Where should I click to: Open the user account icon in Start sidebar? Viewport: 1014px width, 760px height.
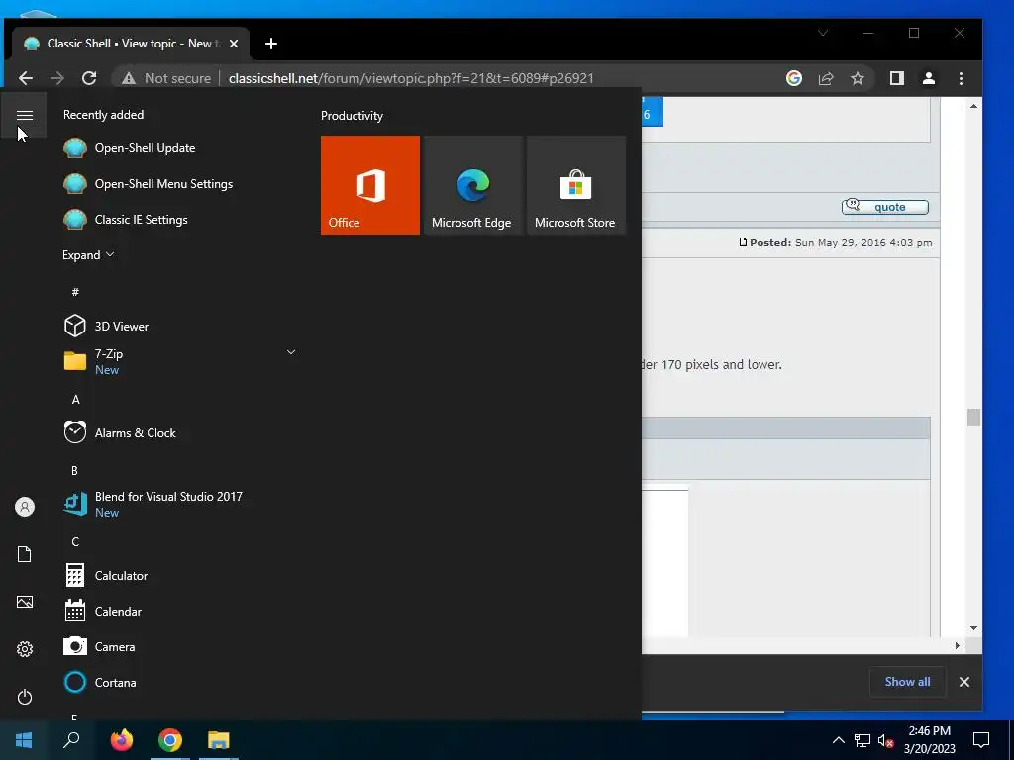pos(25,507)
